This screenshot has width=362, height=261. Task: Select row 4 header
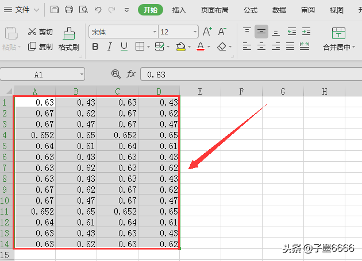coord(6,135)
